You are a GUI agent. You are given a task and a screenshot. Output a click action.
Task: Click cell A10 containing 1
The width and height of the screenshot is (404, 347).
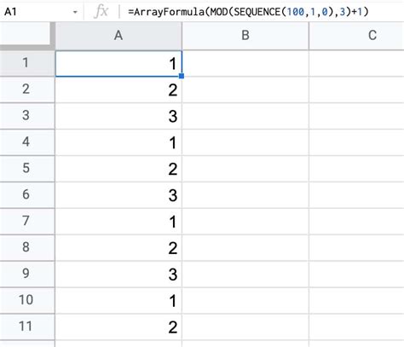(x=118, y=300)
